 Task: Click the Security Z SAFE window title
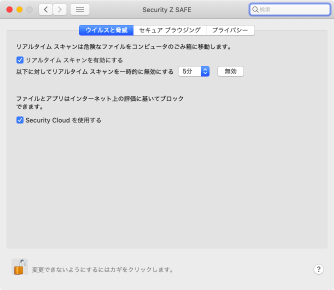166,9
